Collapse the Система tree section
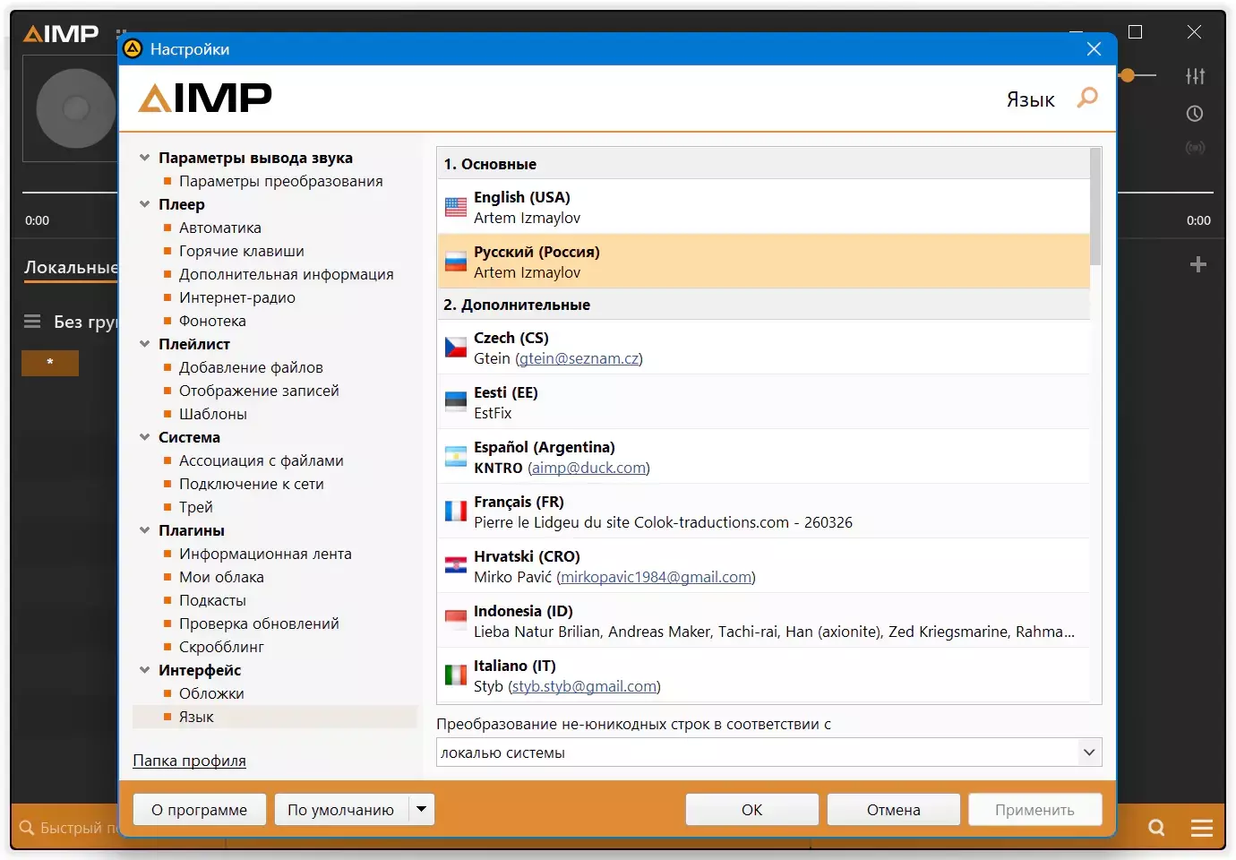 (x=145, y=437)
